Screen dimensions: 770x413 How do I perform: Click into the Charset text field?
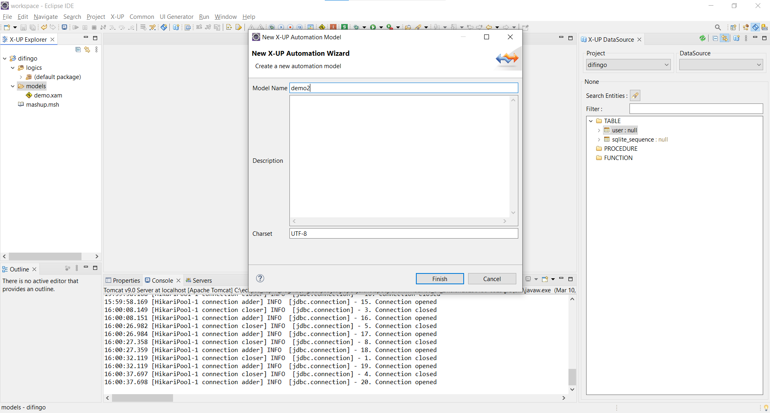point(403,233)
